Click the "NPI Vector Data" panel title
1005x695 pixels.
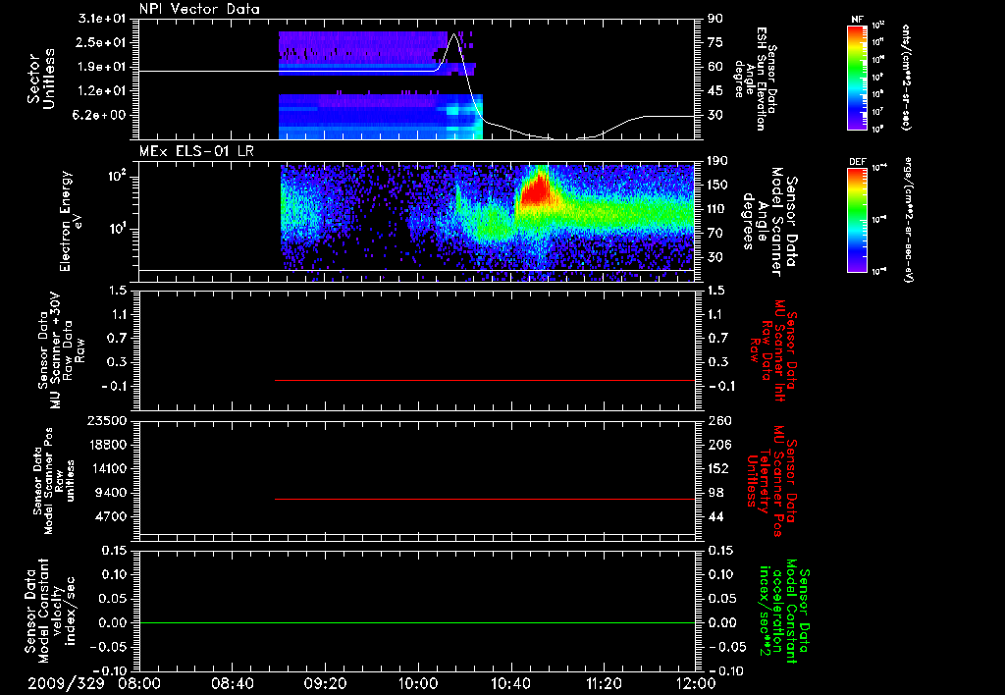coord(199,9)
